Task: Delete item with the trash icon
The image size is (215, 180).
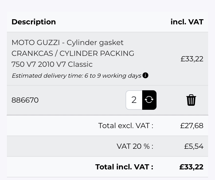Action: [191, 100]
